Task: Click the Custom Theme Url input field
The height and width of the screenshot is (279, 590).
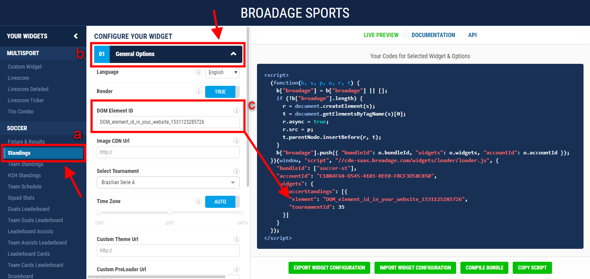Action: click(168, 251)
